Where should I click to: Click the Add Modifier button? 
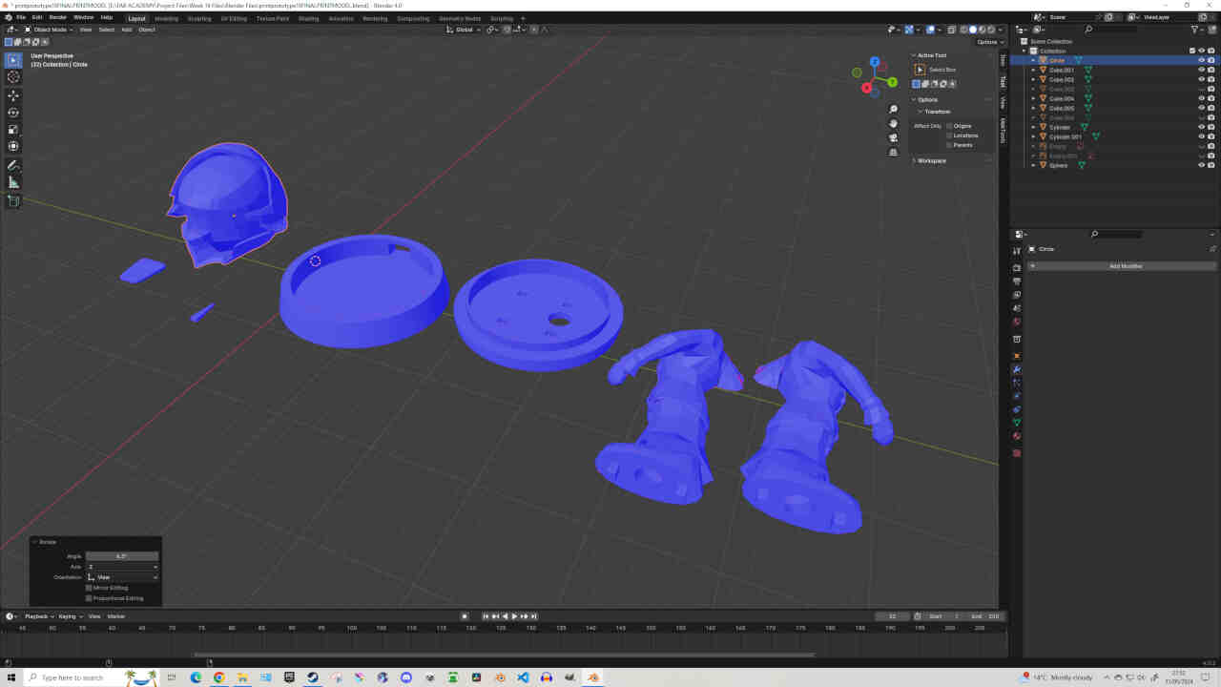tap(1125, 266)
